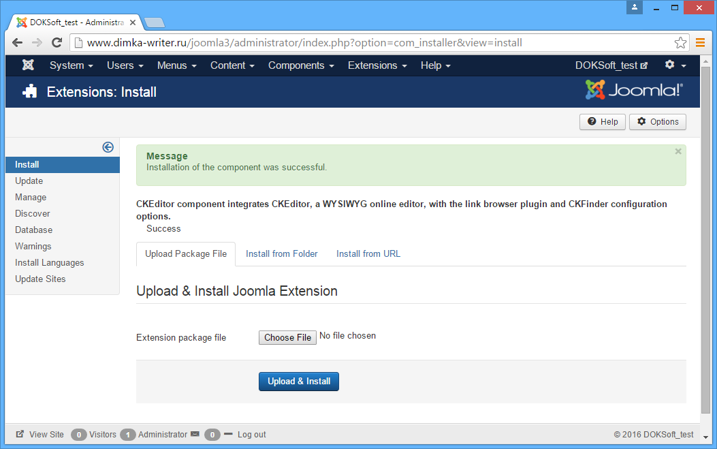Open Install Languages in the sidebar

[x=50, y=262]
